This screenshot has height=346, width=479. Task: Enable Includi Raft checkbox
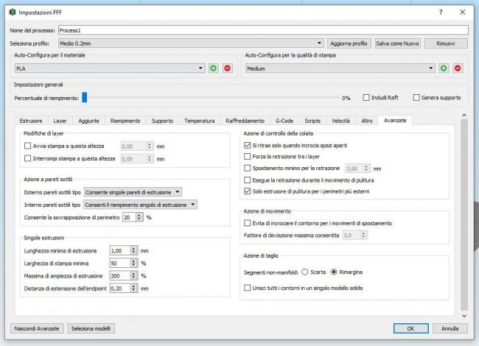(367, 97)
